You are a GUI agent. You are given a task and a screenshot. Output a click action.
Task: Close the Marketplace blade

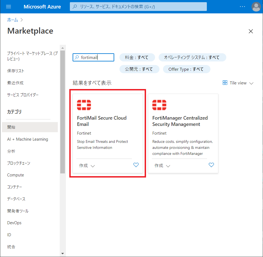coord(251,31)
